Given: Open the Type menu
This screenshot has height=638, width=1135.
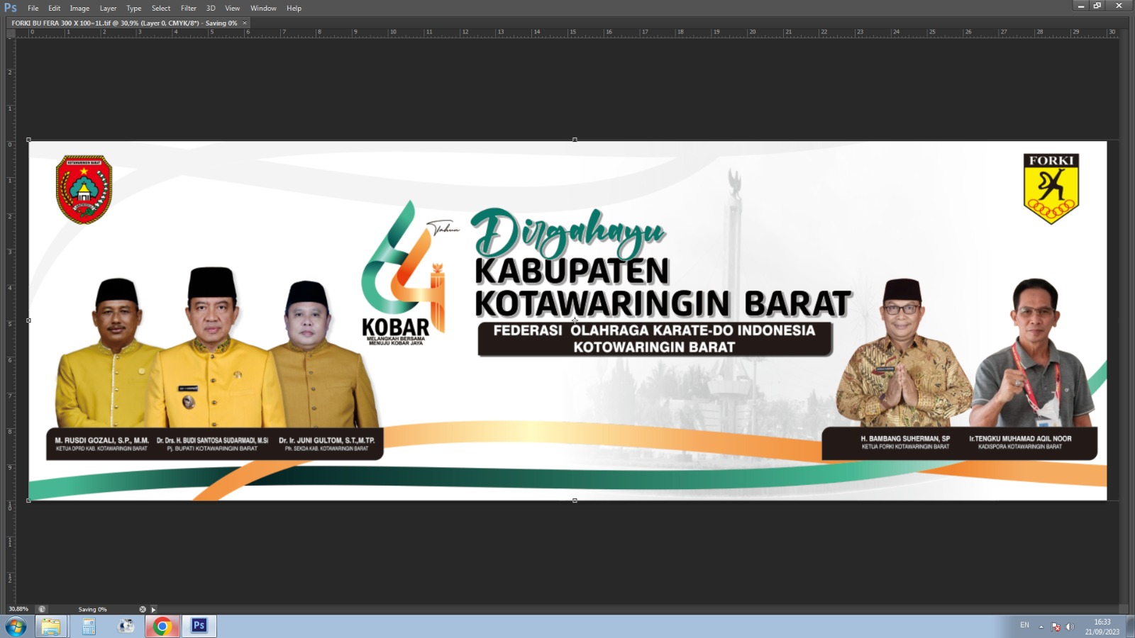Looking at the screenshot, I should pyautogui.click(x=134, y=9).
